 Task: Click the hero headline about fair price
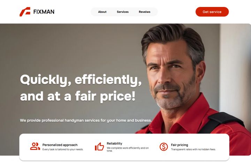[x=81, y=88]
